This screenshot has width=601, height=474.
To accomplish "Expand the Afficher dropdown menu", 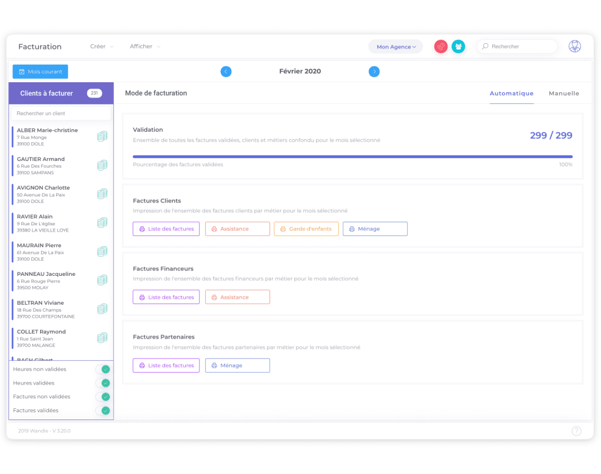I will pos(145,46).
